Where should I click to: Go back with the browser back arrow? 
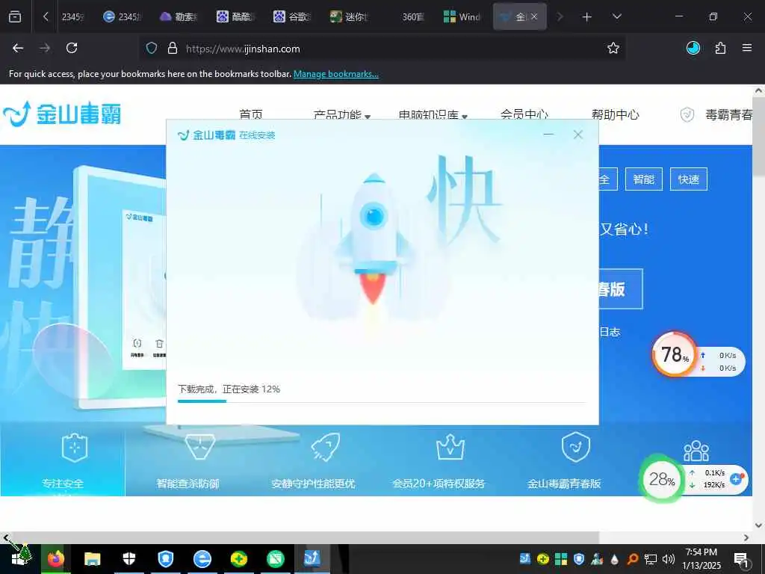pos(18,48)
